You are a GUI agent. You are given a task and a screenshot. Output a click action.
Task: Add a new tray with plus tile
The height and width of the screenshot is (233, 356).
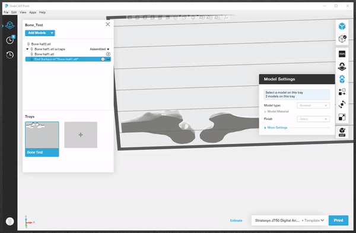click(81, 135)
